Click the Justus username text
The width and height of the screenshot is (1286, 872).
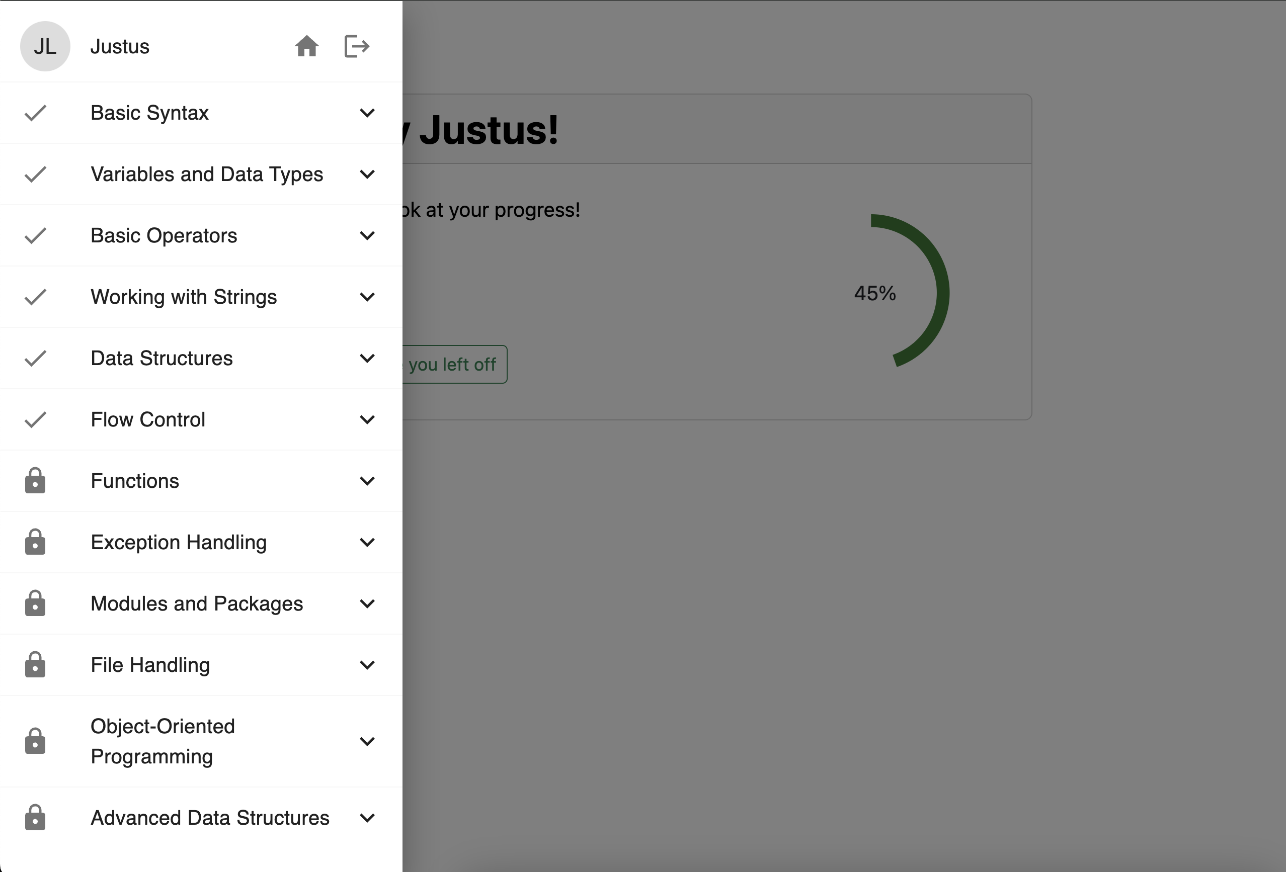pos(120,46)
